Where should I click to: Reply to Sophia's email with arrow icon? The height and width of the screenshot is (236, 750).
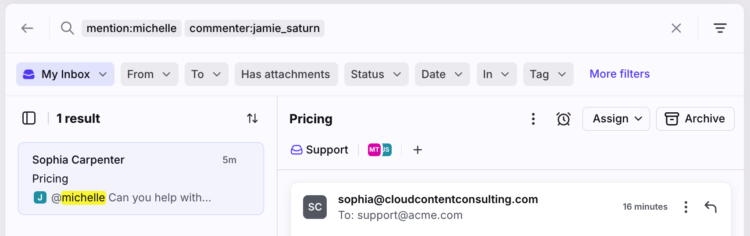coord(711,207)
